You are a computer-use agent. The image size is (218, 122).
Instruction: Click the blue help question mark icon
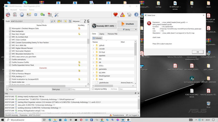[136, 15]
